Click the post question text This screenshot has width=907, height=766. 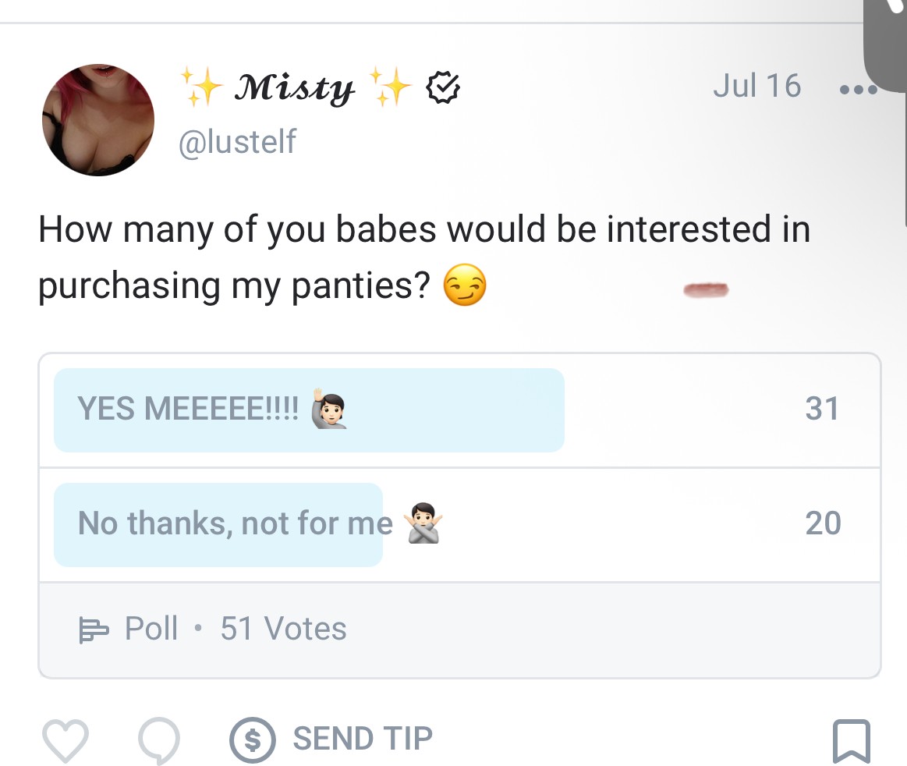(424, 257)
